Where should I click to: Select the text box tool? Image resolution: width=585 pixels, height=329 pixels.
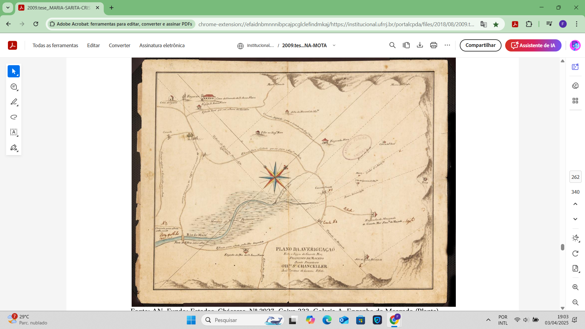point(13,132)
